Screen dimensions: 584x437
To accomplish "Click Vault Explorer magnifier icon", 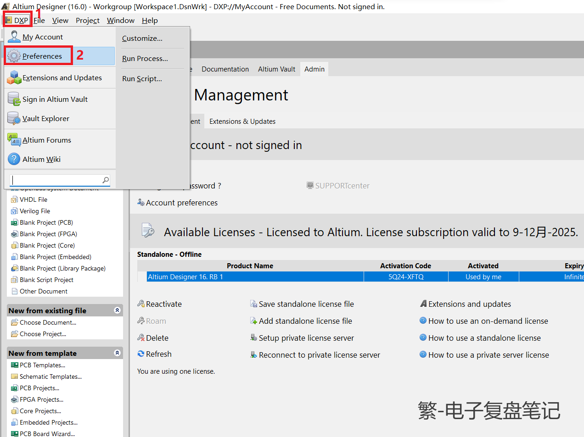I will point(14,118).
